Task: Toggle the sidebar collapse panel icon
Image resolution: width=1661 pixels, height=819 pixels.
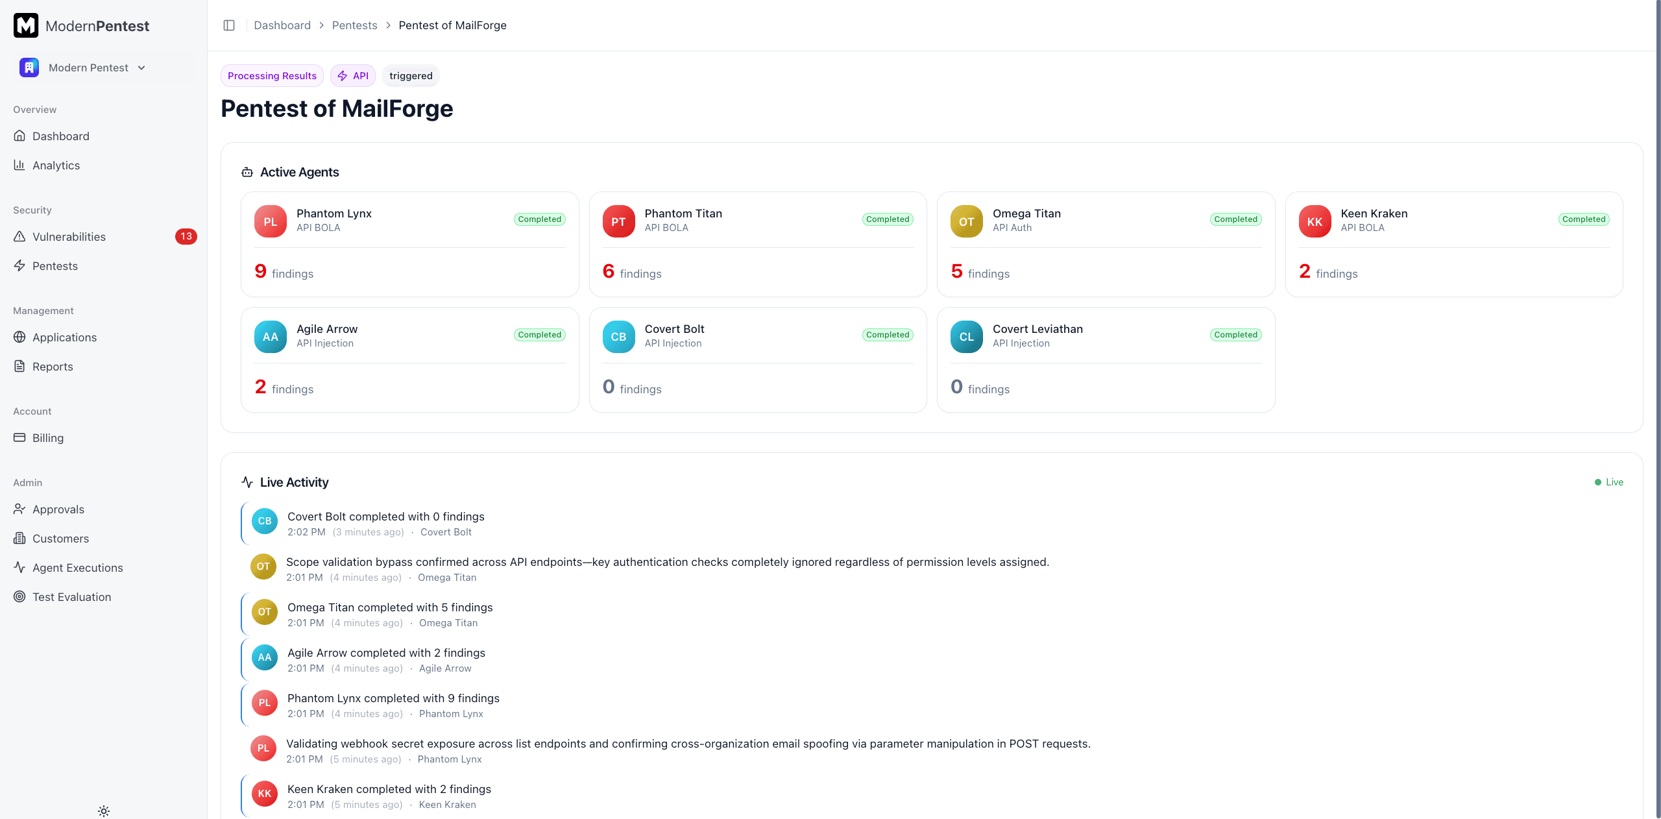Action: [229, 25]
